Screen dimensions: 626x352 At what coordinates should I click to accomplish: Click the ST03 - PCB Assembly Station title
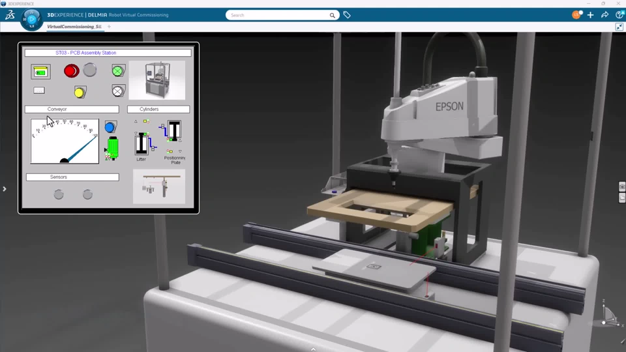(108, 53)
